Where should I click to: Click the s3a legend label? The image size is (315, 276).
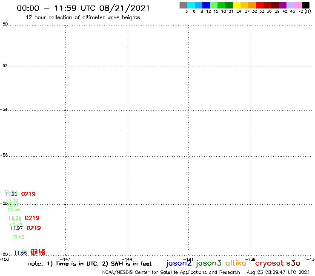pos(293,263)
